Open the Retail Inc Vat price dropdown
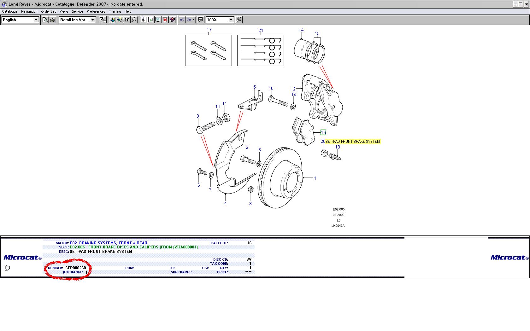 point(92,20)
